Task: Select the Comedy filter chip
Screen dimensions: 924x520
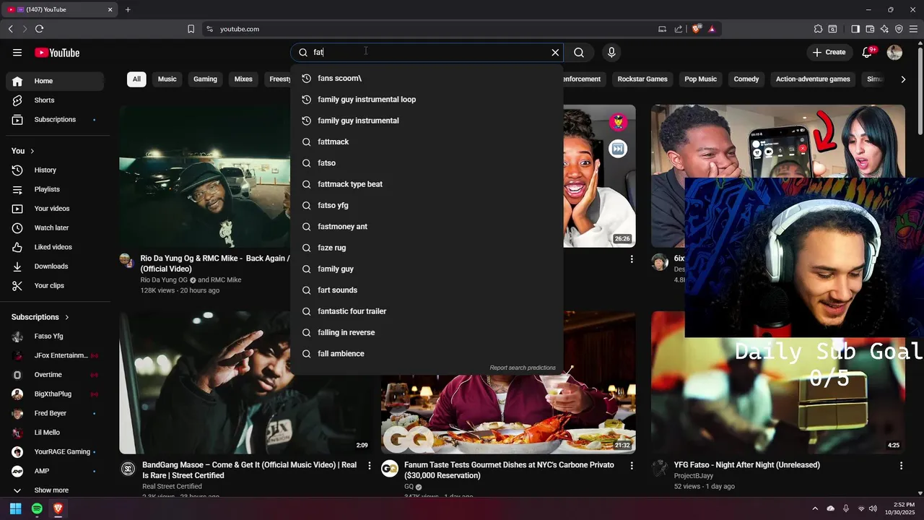Action: 746,79
